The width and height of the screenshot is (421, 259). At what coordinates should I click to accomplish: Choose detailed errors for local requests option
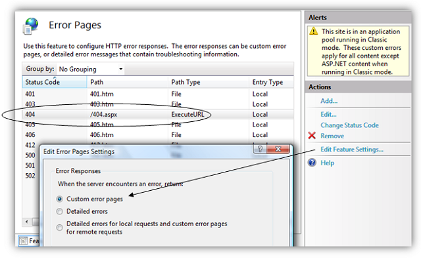(x=60, y=228)
